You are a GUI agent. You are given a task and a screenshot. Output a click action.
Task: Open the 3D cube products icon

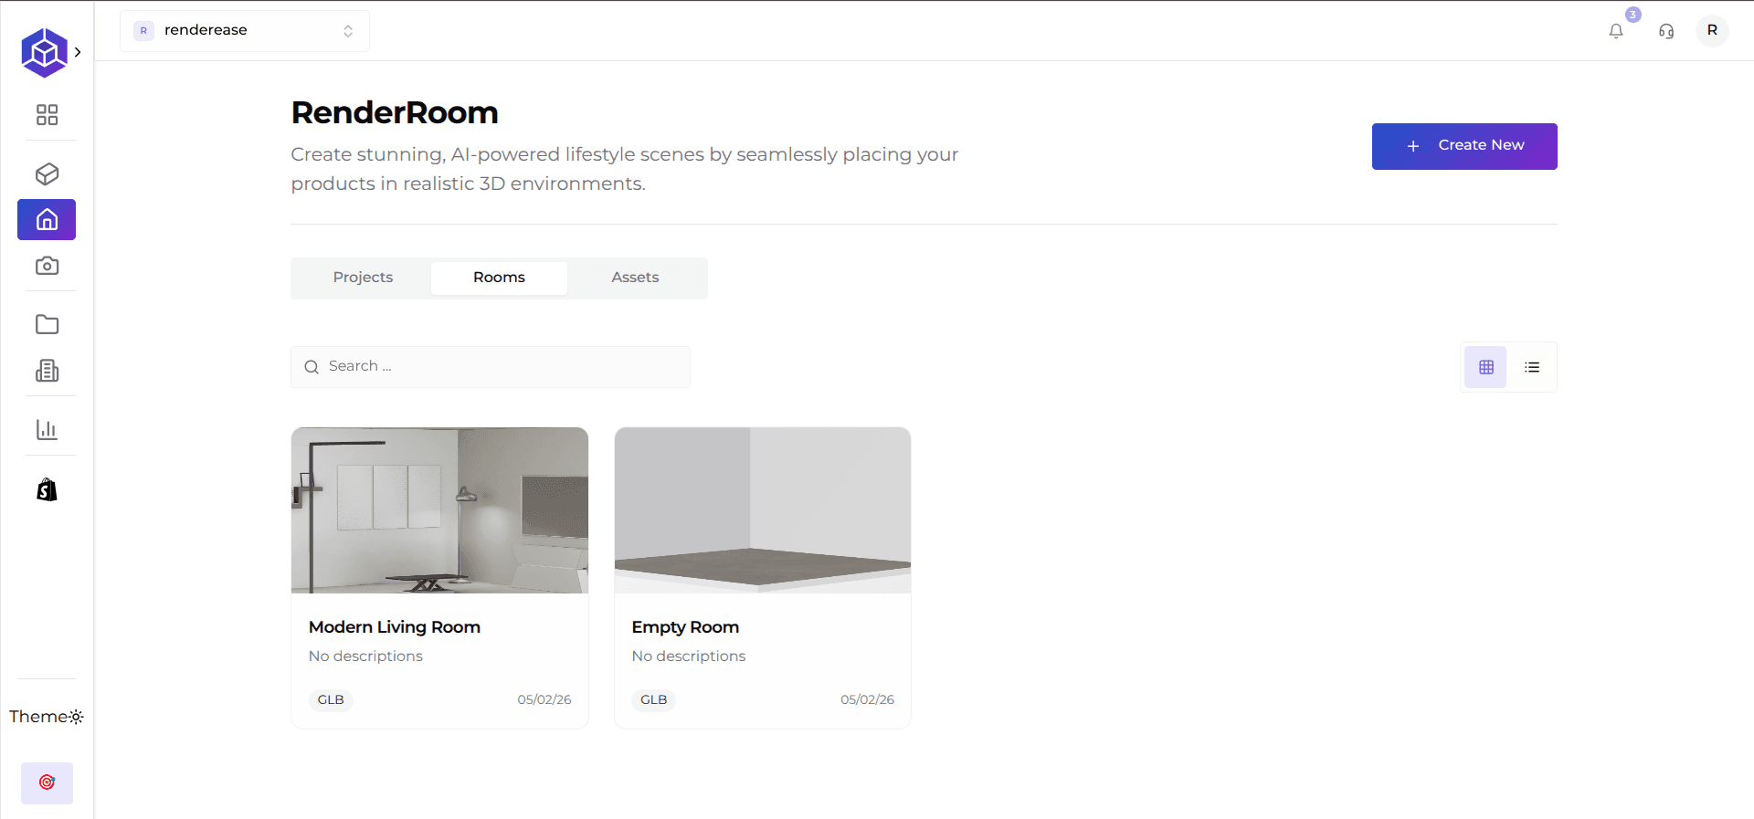tap(47, 173)
